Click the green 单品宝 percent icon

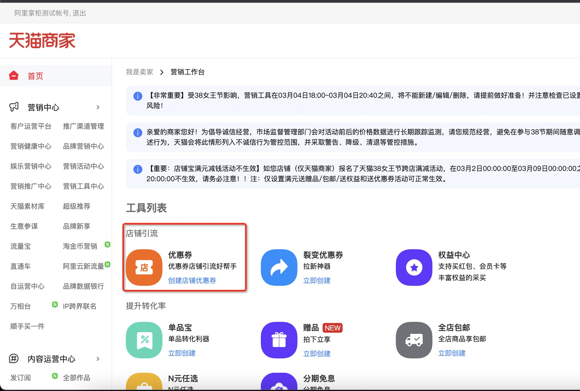(144, 340)
